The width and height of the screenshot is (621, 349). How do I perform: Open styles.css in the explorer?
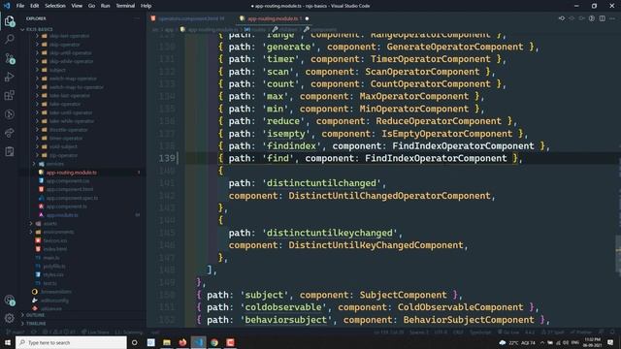pos(53,274)
